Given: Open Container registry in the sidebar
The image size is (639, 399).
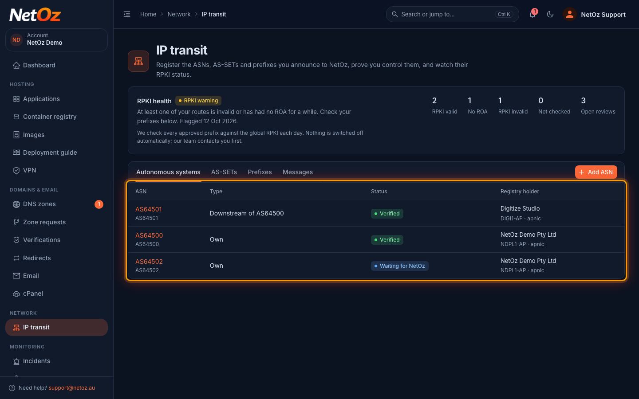Looking at the screenshot, I should (x=56, y=117).
